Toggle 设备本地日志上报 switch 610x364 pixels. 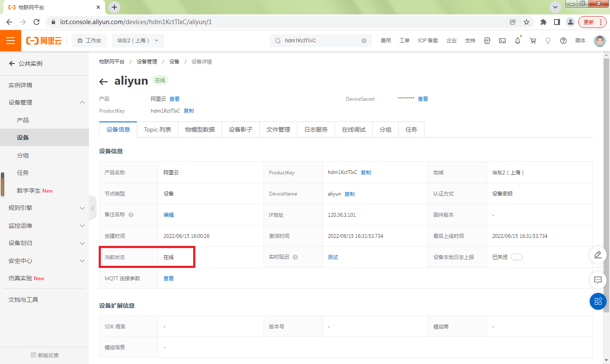point(517,257)
